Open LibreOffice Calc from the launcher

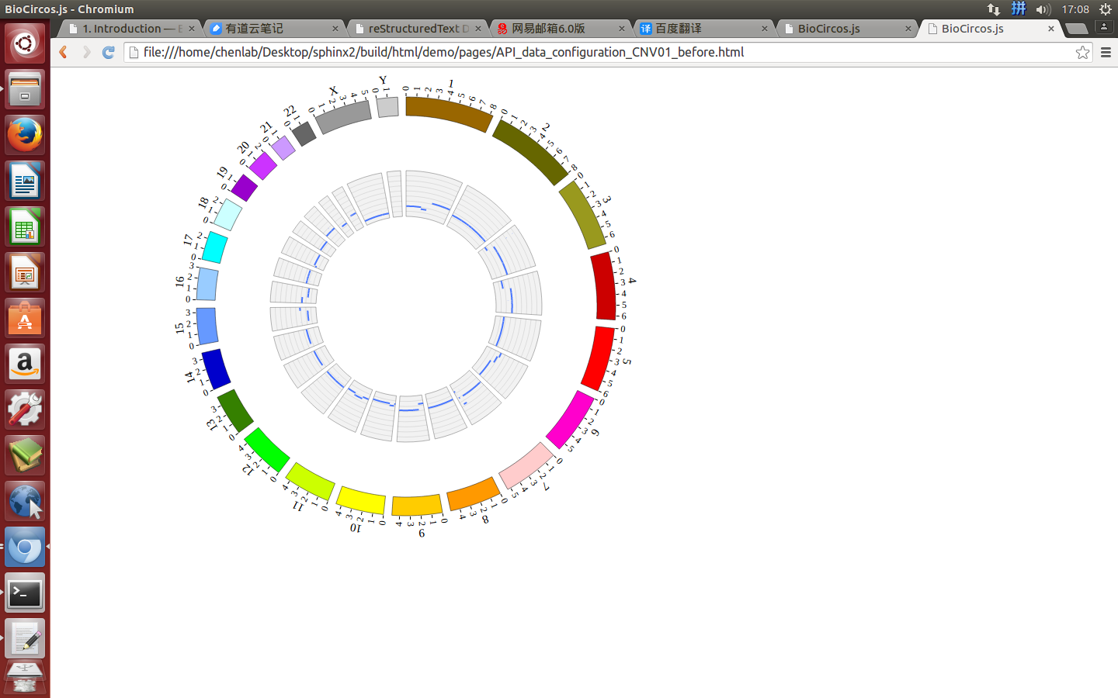tap(25, 226)
